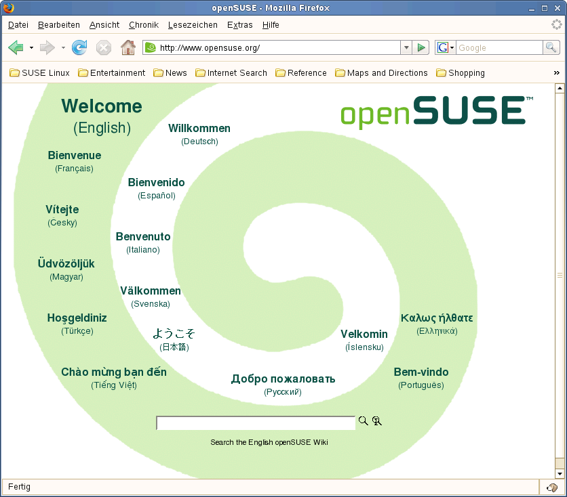Screen dimensions: 567x497
Task: Click the wiki search magnifier icon
Action: pyautogui.click(x=363, y=421)
